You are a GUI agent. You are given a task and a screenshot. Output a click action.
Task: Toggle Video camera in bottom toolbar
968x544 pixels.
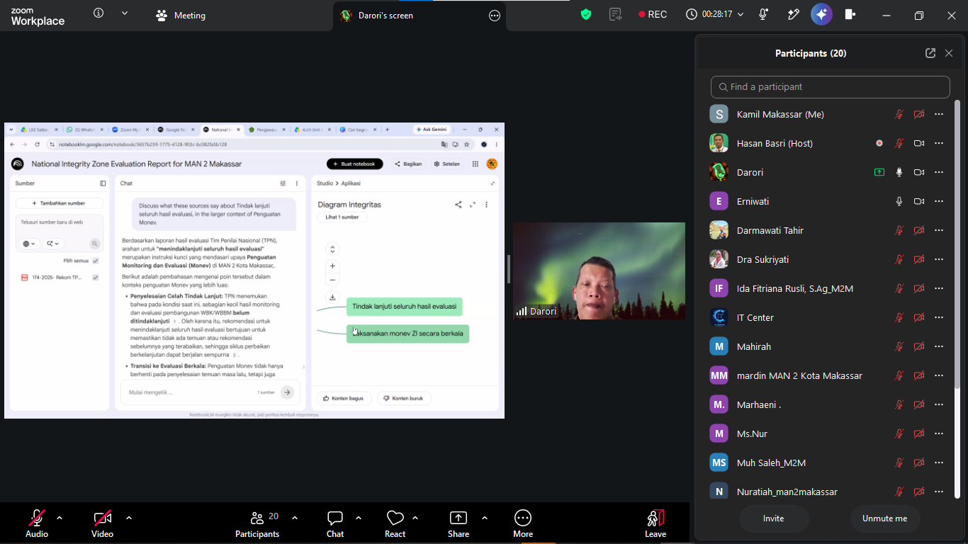tap(102, 524)
